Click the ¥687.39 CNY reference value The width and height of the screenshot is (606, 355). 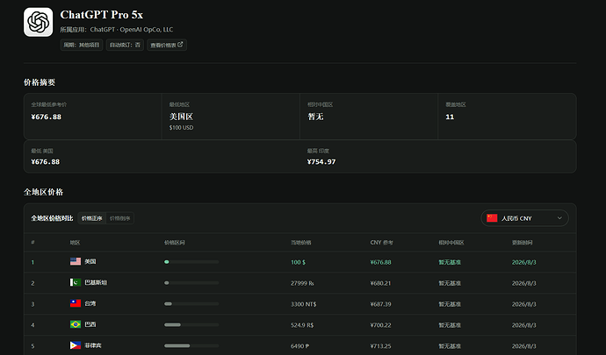[380, 304]
